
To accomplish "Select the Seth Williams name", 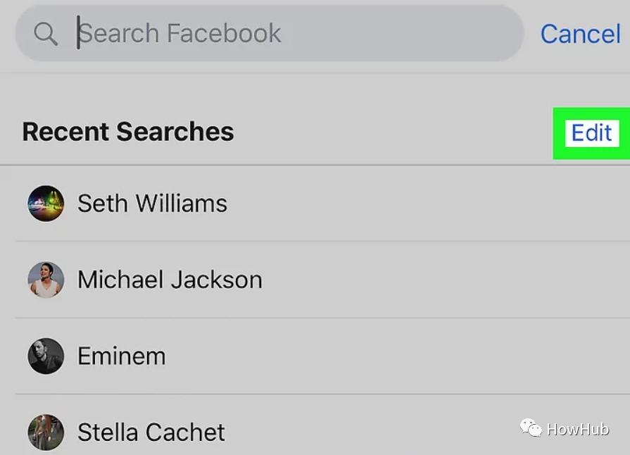I will 152,204.
